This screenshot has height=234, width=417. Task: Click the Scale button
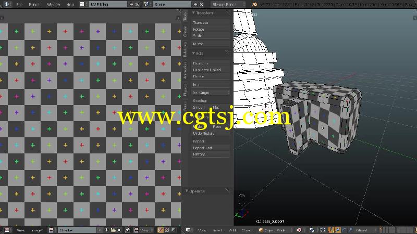click(x=211, y=35)
